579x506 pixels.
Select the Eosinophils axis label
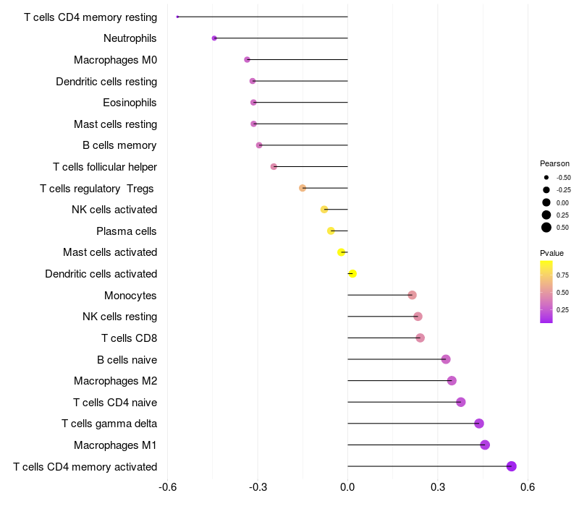pyautogui.click(x=130, y=103)
